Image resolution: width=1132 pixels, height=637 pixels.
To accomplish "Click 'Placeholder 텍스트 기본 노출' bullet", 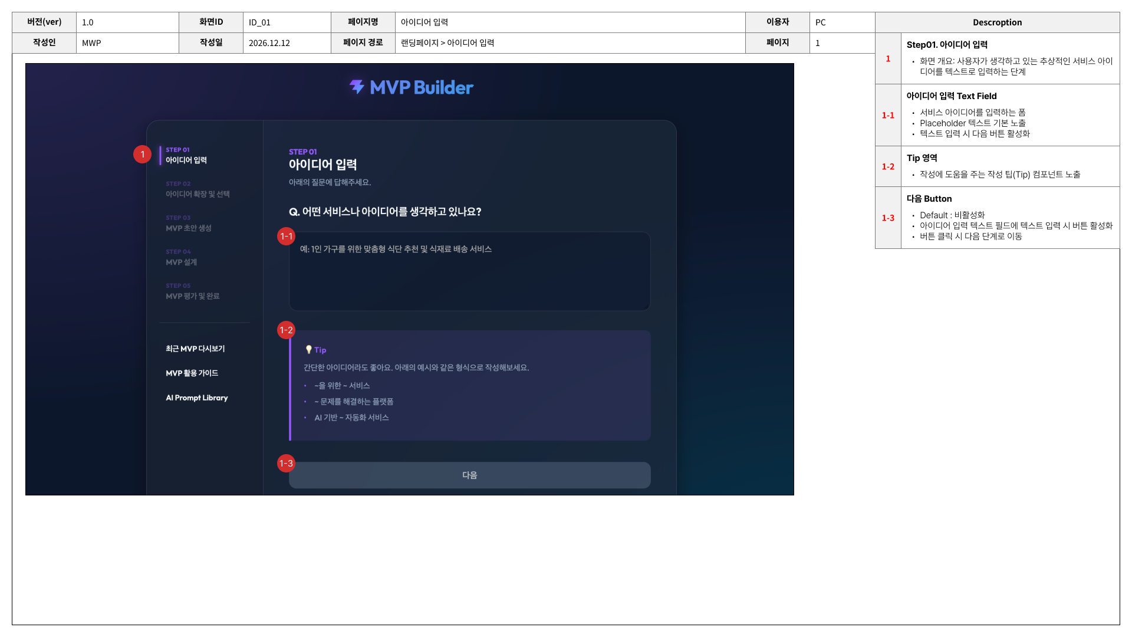I will click(x=973, y=123).
